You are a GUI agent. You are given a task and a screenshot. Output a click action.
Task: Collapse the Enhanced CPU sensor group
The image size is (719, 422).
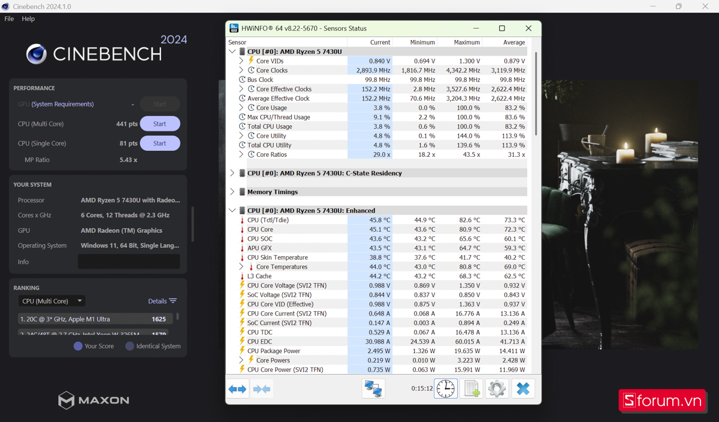[x=232, y=211]
